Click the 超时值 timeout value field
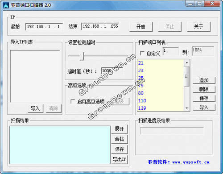 112,71
